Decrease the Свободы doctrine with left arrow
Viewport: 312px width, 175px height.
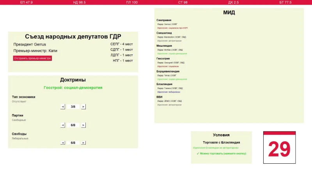[63, 143]
